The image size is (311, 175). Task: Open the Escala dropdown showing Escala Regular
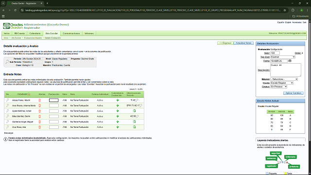(282, 83)
